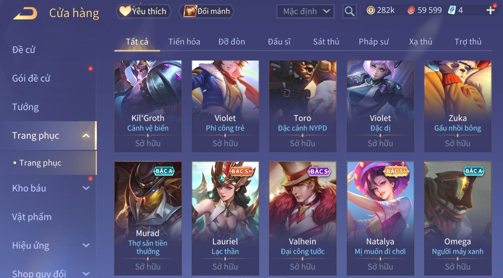The width and height of the screenshot is (503, 278).
Task: Click the blue ticket currency icon
Action: click(x=452, y=10)
